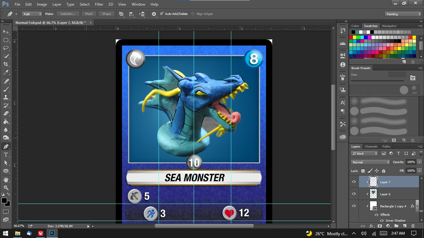Create a new group with the folder icon
The width and height of the screenshot is (424, 238).
(x=396, y=226)
